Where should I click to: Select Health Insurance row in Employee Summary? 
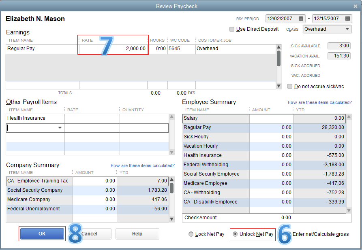pos(264,155)
